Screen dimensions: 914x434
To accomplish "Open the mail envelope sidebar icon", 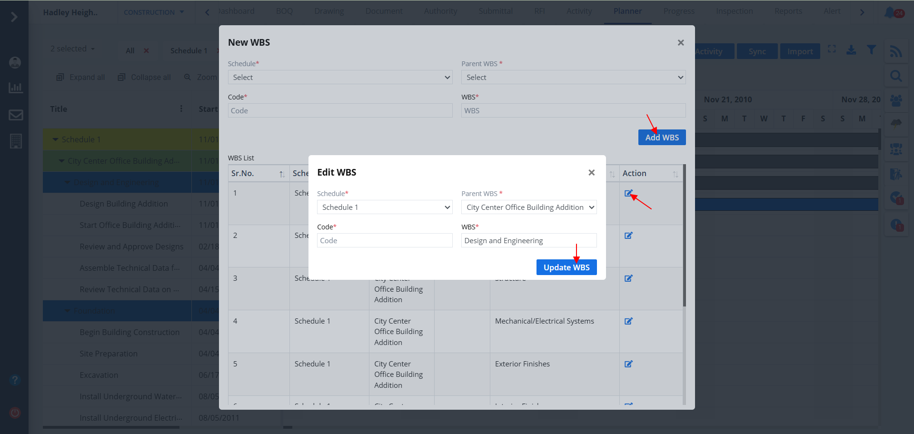I will click(16, 115).
